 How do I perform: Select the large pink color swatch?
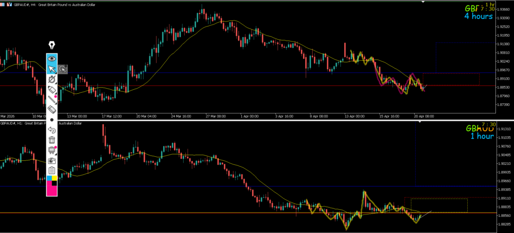click(x=52, y=188)
